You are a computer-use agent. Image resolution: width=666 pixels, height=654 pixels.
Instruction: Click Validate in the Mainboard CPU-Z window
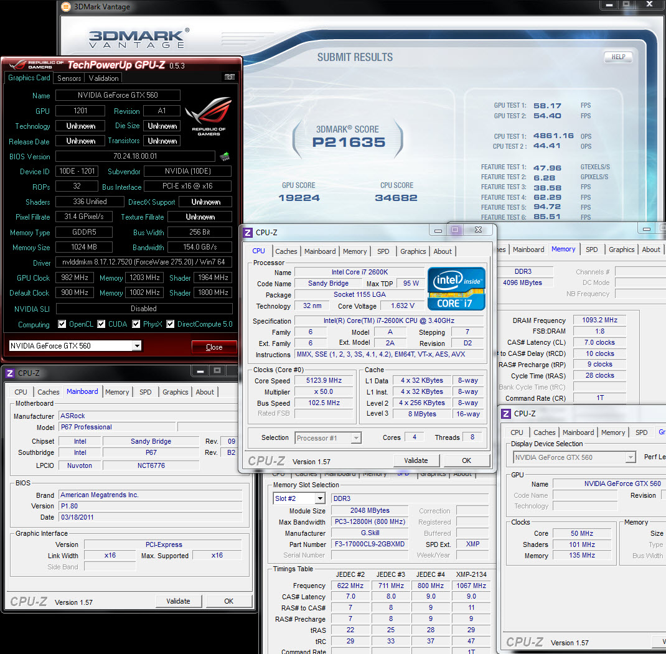[178, 601]
